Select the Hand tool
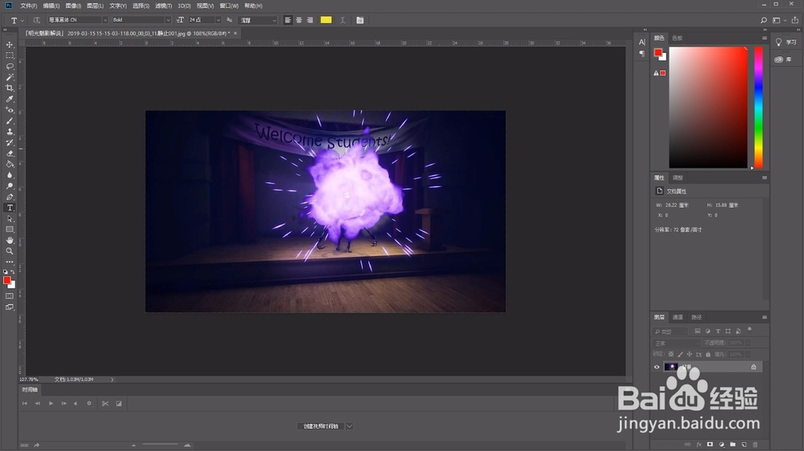The height and width of the screenshot is (451, 804). [10, 240]
